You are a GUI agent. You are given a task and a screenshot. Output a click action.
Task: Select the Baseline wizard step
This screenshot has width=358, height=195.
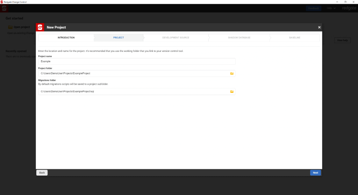pos(294,38)
